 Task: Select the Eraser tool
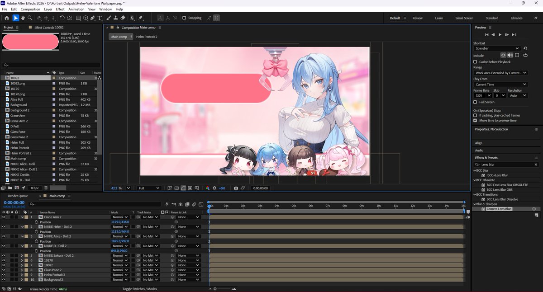pos(123,18)
